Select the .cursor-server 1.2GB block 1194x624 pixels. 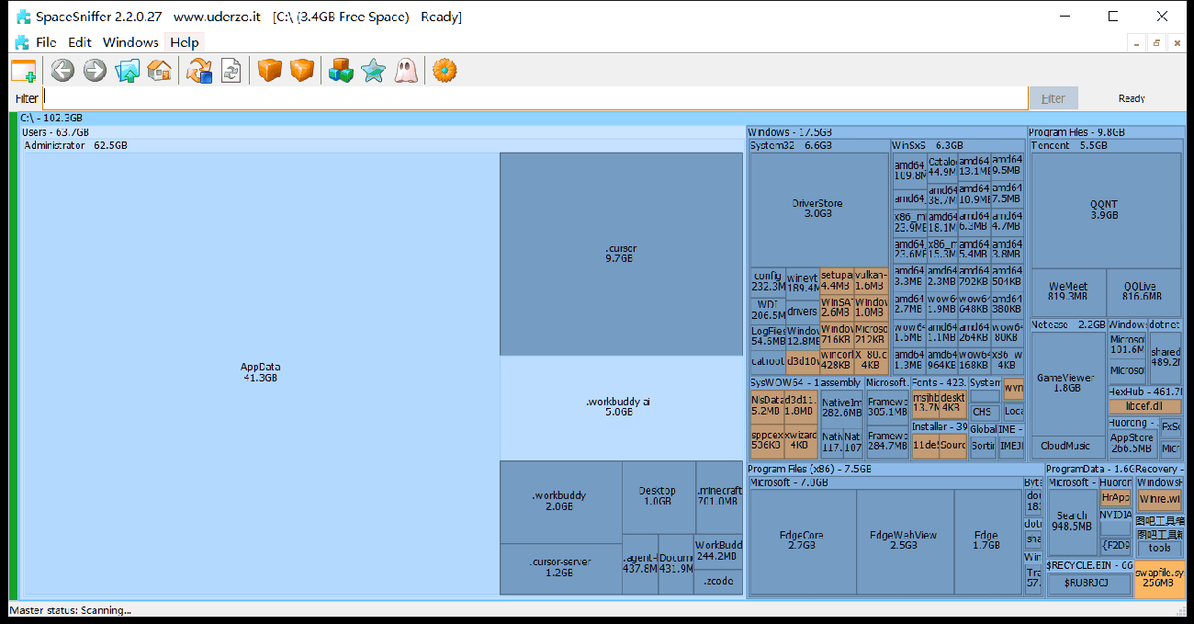tap(560, 568)
